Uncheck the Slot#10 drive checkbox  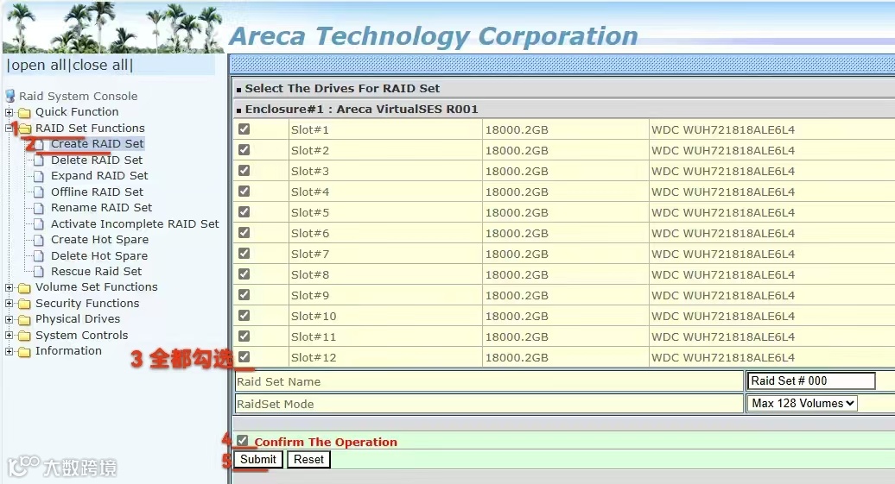[244, 315]
